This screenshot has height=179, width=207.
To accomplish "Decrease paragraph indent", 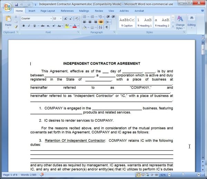I will [x=108, y=17].
